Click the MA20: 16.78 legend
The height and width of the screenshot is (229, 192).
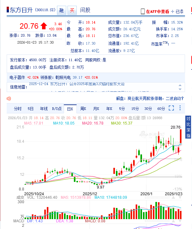click(93, 123)
